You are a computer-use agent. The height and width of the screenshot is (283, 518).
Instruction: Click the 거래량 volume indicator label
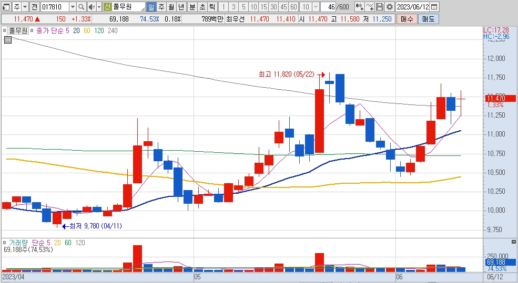click(18, 243)
